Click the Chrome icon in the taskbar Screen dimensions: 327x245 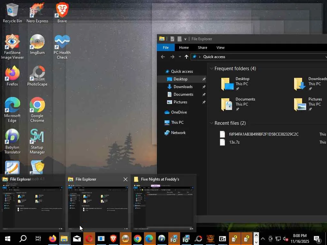click(137, 239)
